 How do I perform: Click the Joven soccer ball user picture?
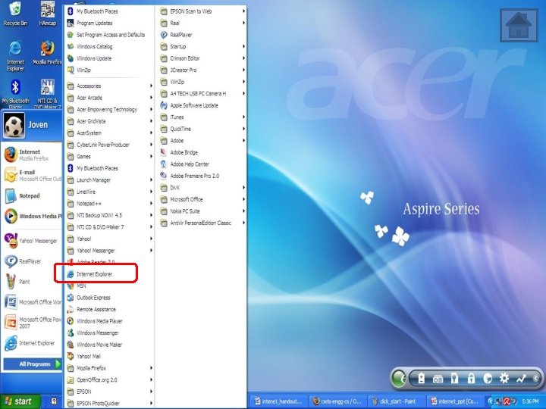pos(14,125)
